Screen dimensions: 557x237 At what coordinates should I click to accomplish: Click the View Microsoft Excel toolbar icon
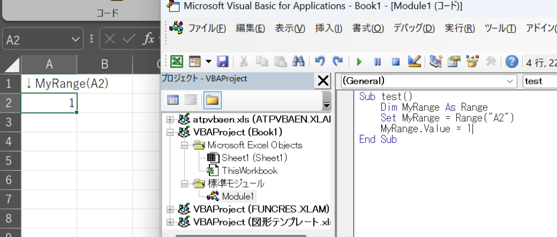click(177, 62)
